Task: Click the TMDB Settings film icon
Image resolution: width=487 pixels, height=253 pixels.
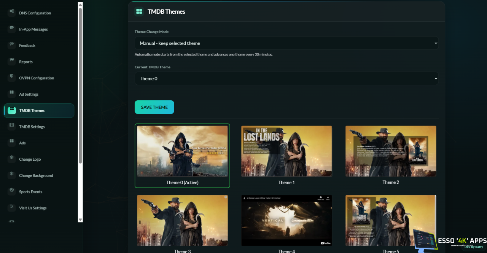Action: pyautogui.click(x=12, y=126)
